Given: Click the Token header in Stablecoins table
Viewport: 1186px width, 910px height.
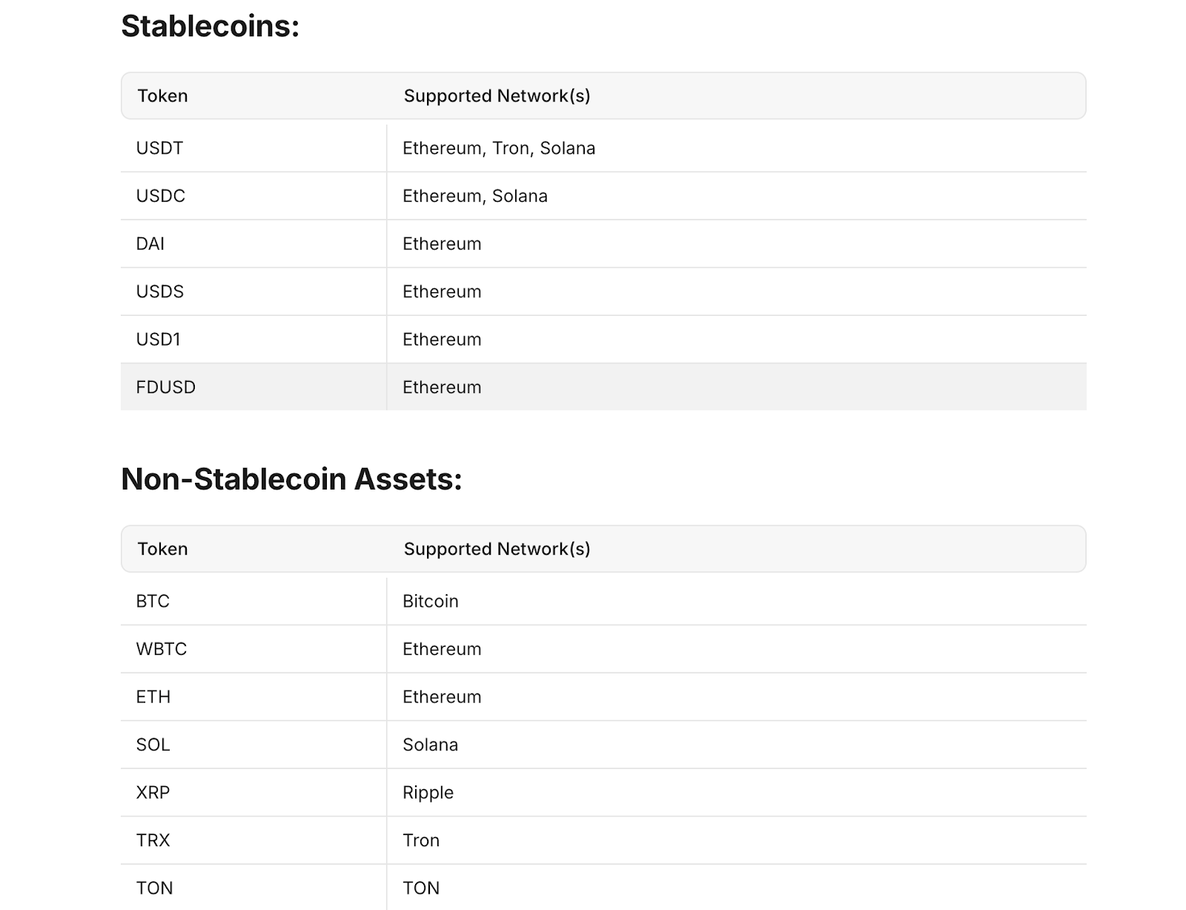Looking at the screenshot, I should [x=162, y=96].
